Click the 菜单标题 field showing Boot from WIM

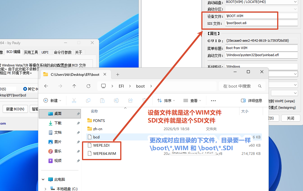(x=262, y=48)
